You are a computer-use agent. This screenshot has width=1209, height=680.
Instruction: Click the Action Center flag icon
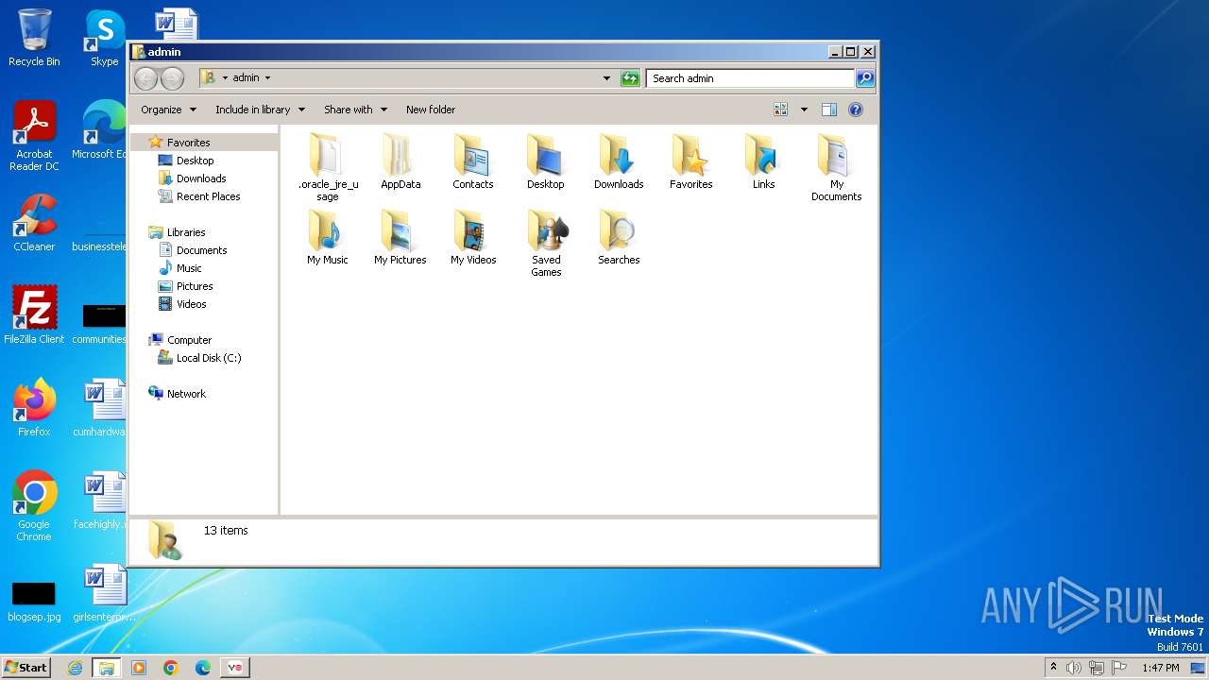click(x=1119, y=668)
